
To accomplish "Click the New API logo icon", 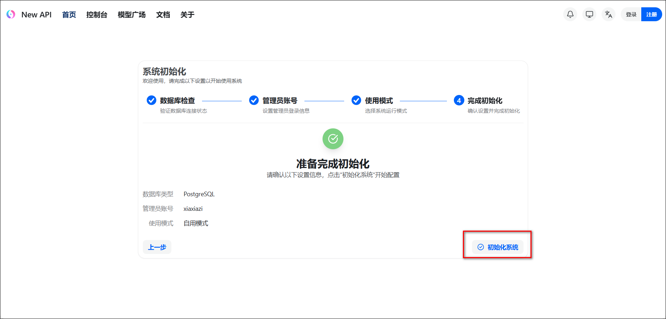I will coord(11,14).
